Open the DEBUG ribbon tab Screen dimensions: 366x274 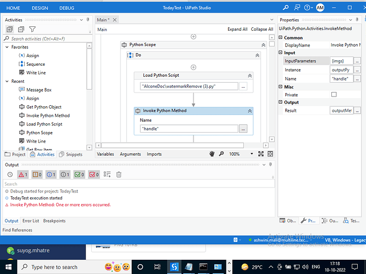click(x=66, y=8)
